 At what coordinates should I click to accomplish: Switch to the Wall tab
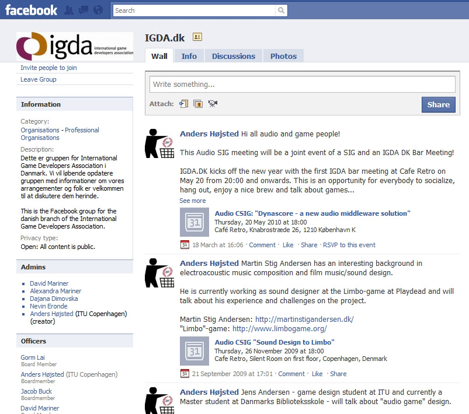click(159, 56)
